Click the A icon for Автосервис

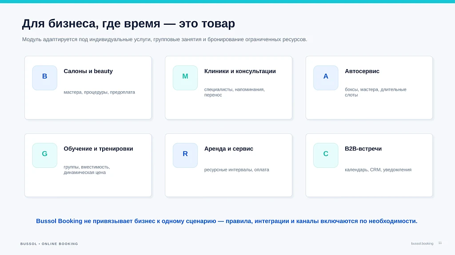pos(326,78)
